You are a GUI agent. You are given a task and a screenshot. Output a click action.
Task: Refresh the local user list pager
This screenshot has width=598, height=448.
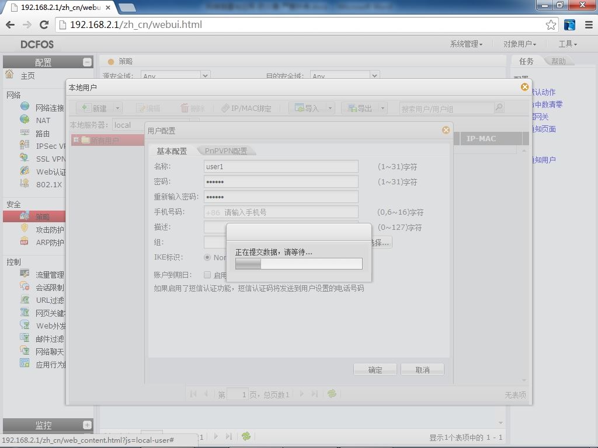point(332,394)
